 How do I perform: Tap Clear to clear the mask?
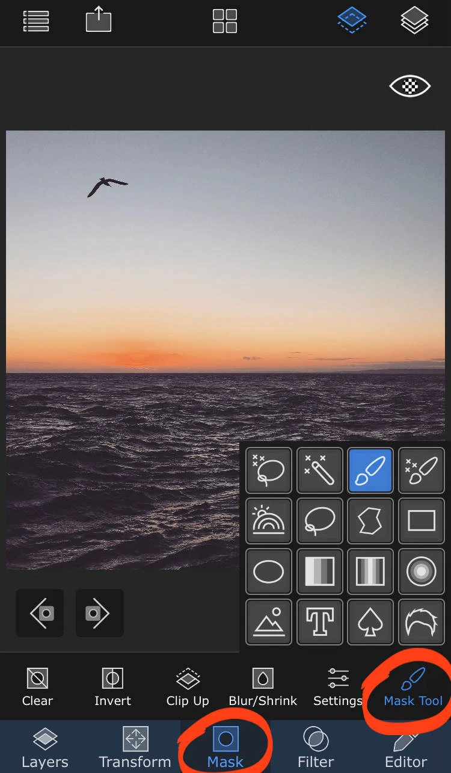(x=37, y=687)
